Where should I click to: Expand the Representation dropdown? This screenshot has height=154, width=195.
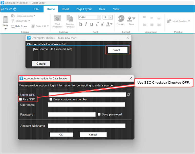tap(34, 16)
